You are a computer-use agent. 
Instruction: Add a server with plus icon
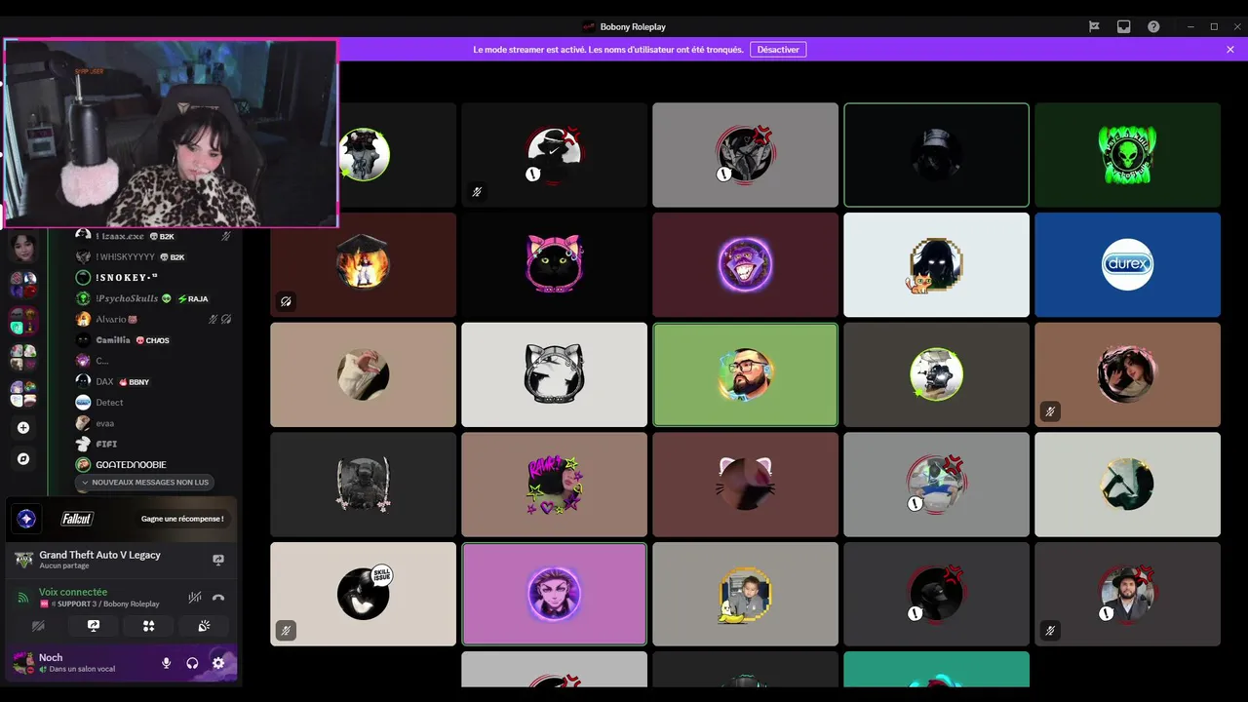tap(23, 427)
